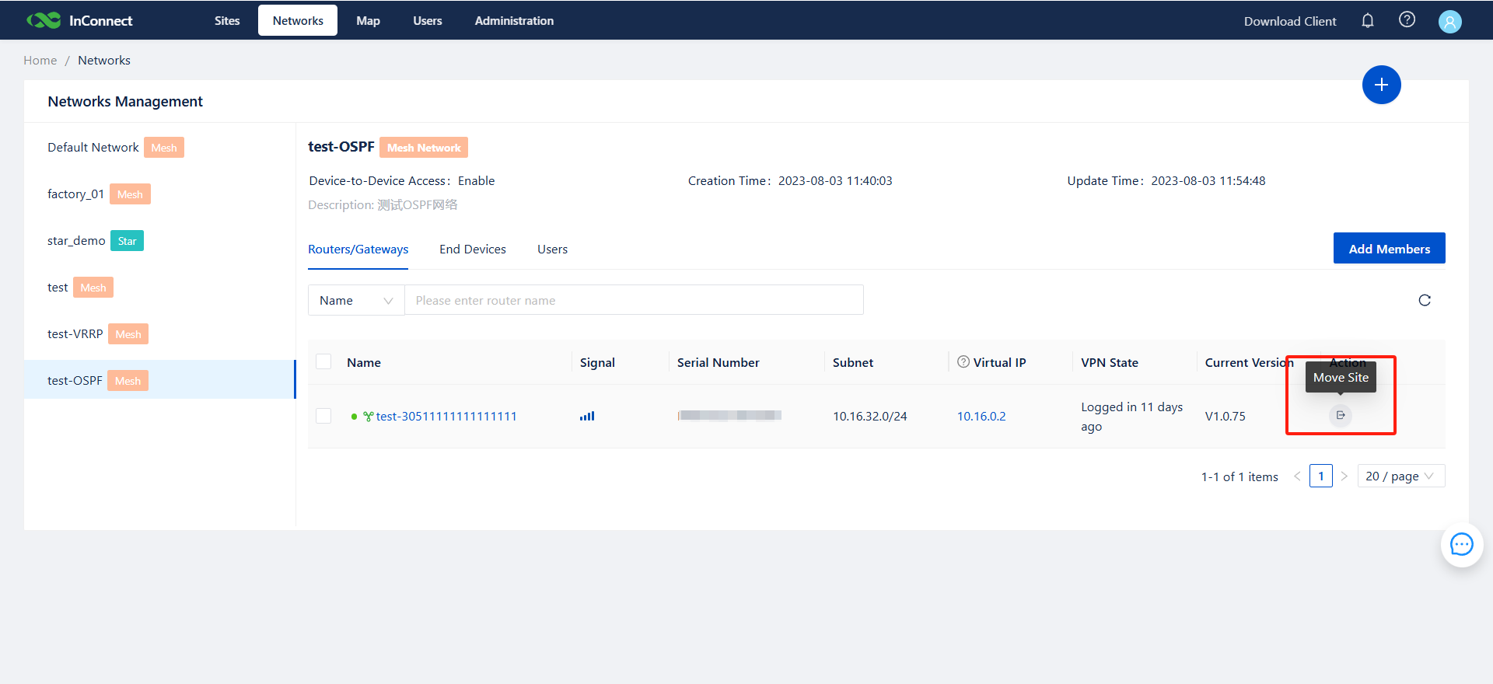The width and height of the screenshot is (1493, 684).
Task: Open the Administration menu
Action: (x=514, y=21)
